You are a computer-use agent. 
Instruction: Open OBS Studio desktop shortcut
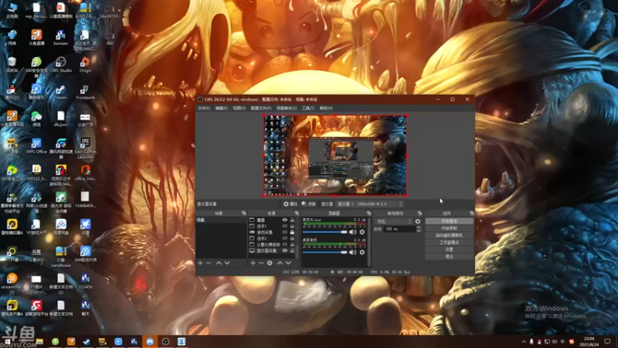click(x=60, y=63)
